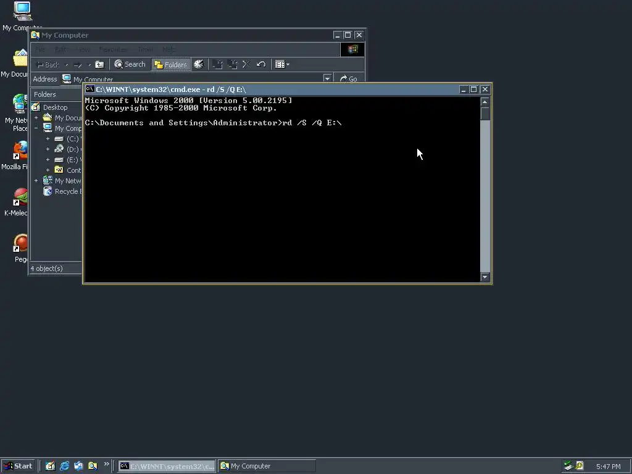Open the Start menu
632x474 pixels.
[x=18, y=466]
